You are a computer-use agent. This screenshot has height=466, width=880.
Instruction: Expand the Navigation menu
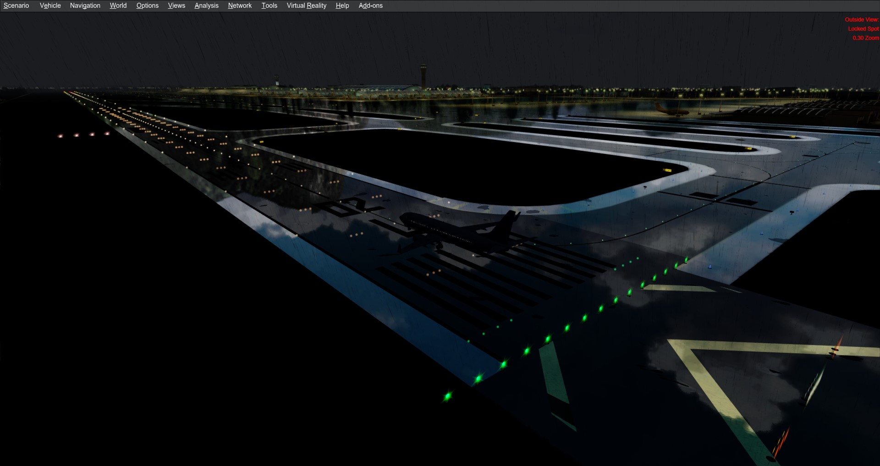85,5
